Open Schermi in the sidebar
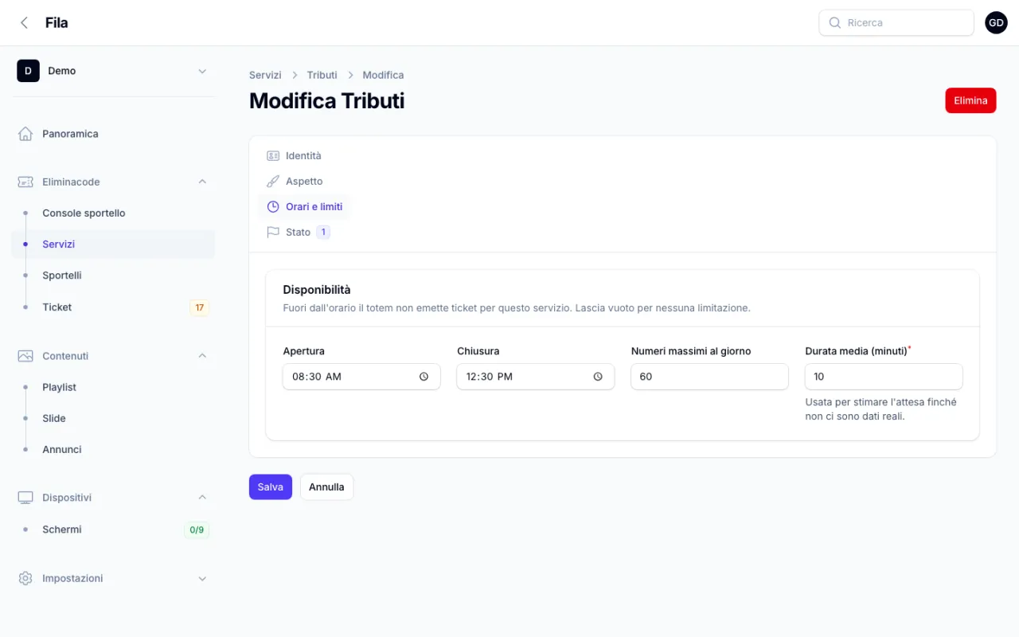Screen dimensions: 1019x637 click(113, 530)
